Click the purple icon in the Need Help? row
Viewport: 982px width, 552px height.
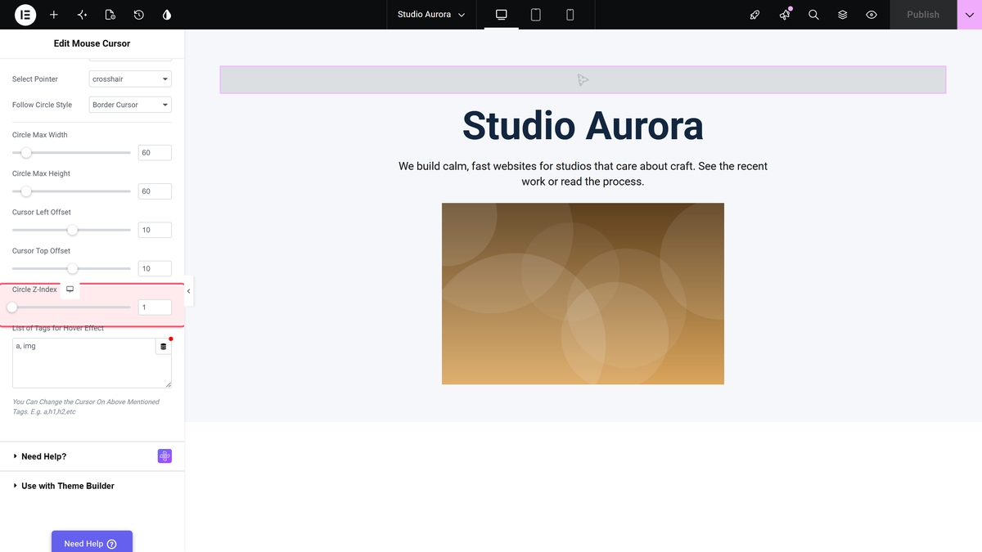[x=164, y=456]
